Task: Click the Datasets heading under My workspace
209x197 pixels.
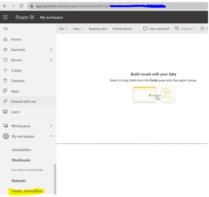Action: [18, 181]
